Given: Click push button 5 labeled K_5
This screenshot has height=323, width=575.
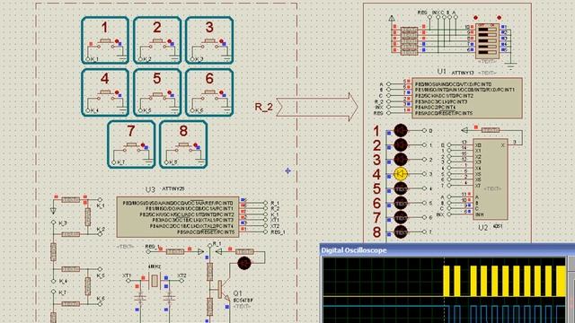Looking at the screenshot, I should (157, 92).
